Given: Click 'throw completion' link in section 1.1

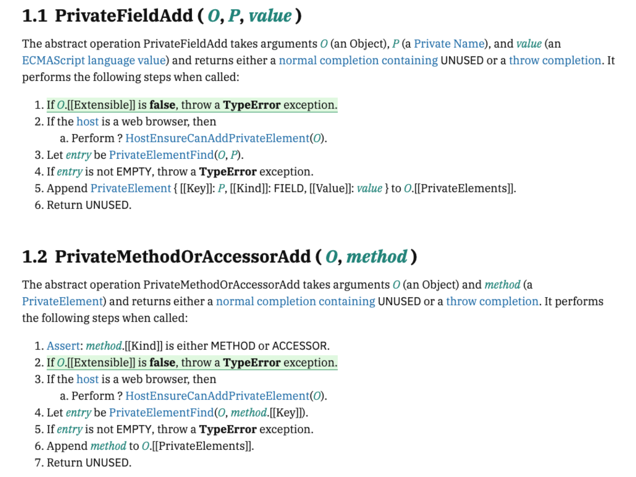Looking at the screenshot, I should coord(555,60).
